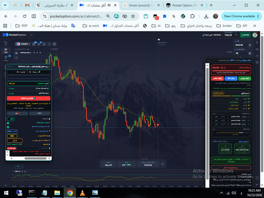
Task: Click the PocketOption logo
Action: 14,35
